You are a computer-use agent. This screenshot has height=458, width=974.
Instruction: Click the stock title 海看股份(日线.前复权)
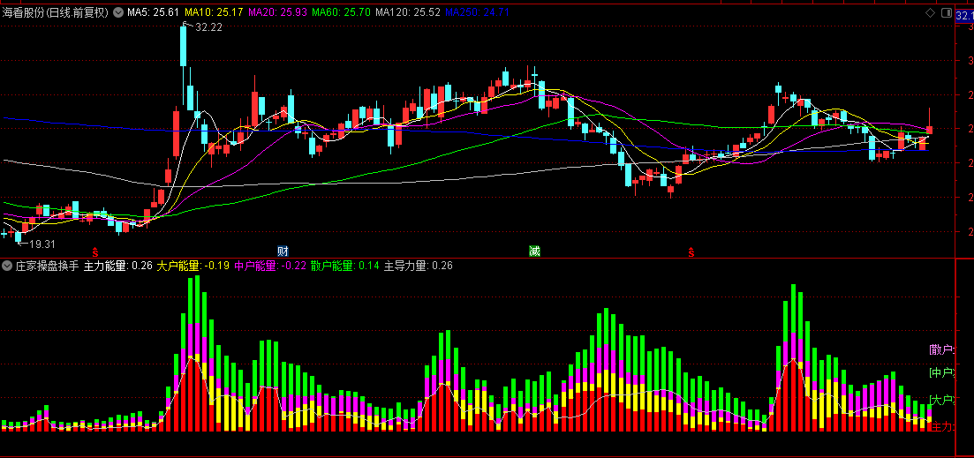(56, 12)
